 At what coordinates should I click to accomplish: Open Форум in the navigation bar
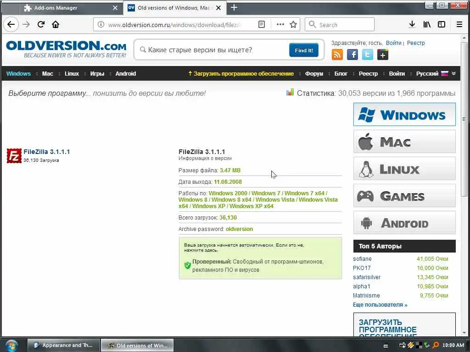(x=314, y=74)
